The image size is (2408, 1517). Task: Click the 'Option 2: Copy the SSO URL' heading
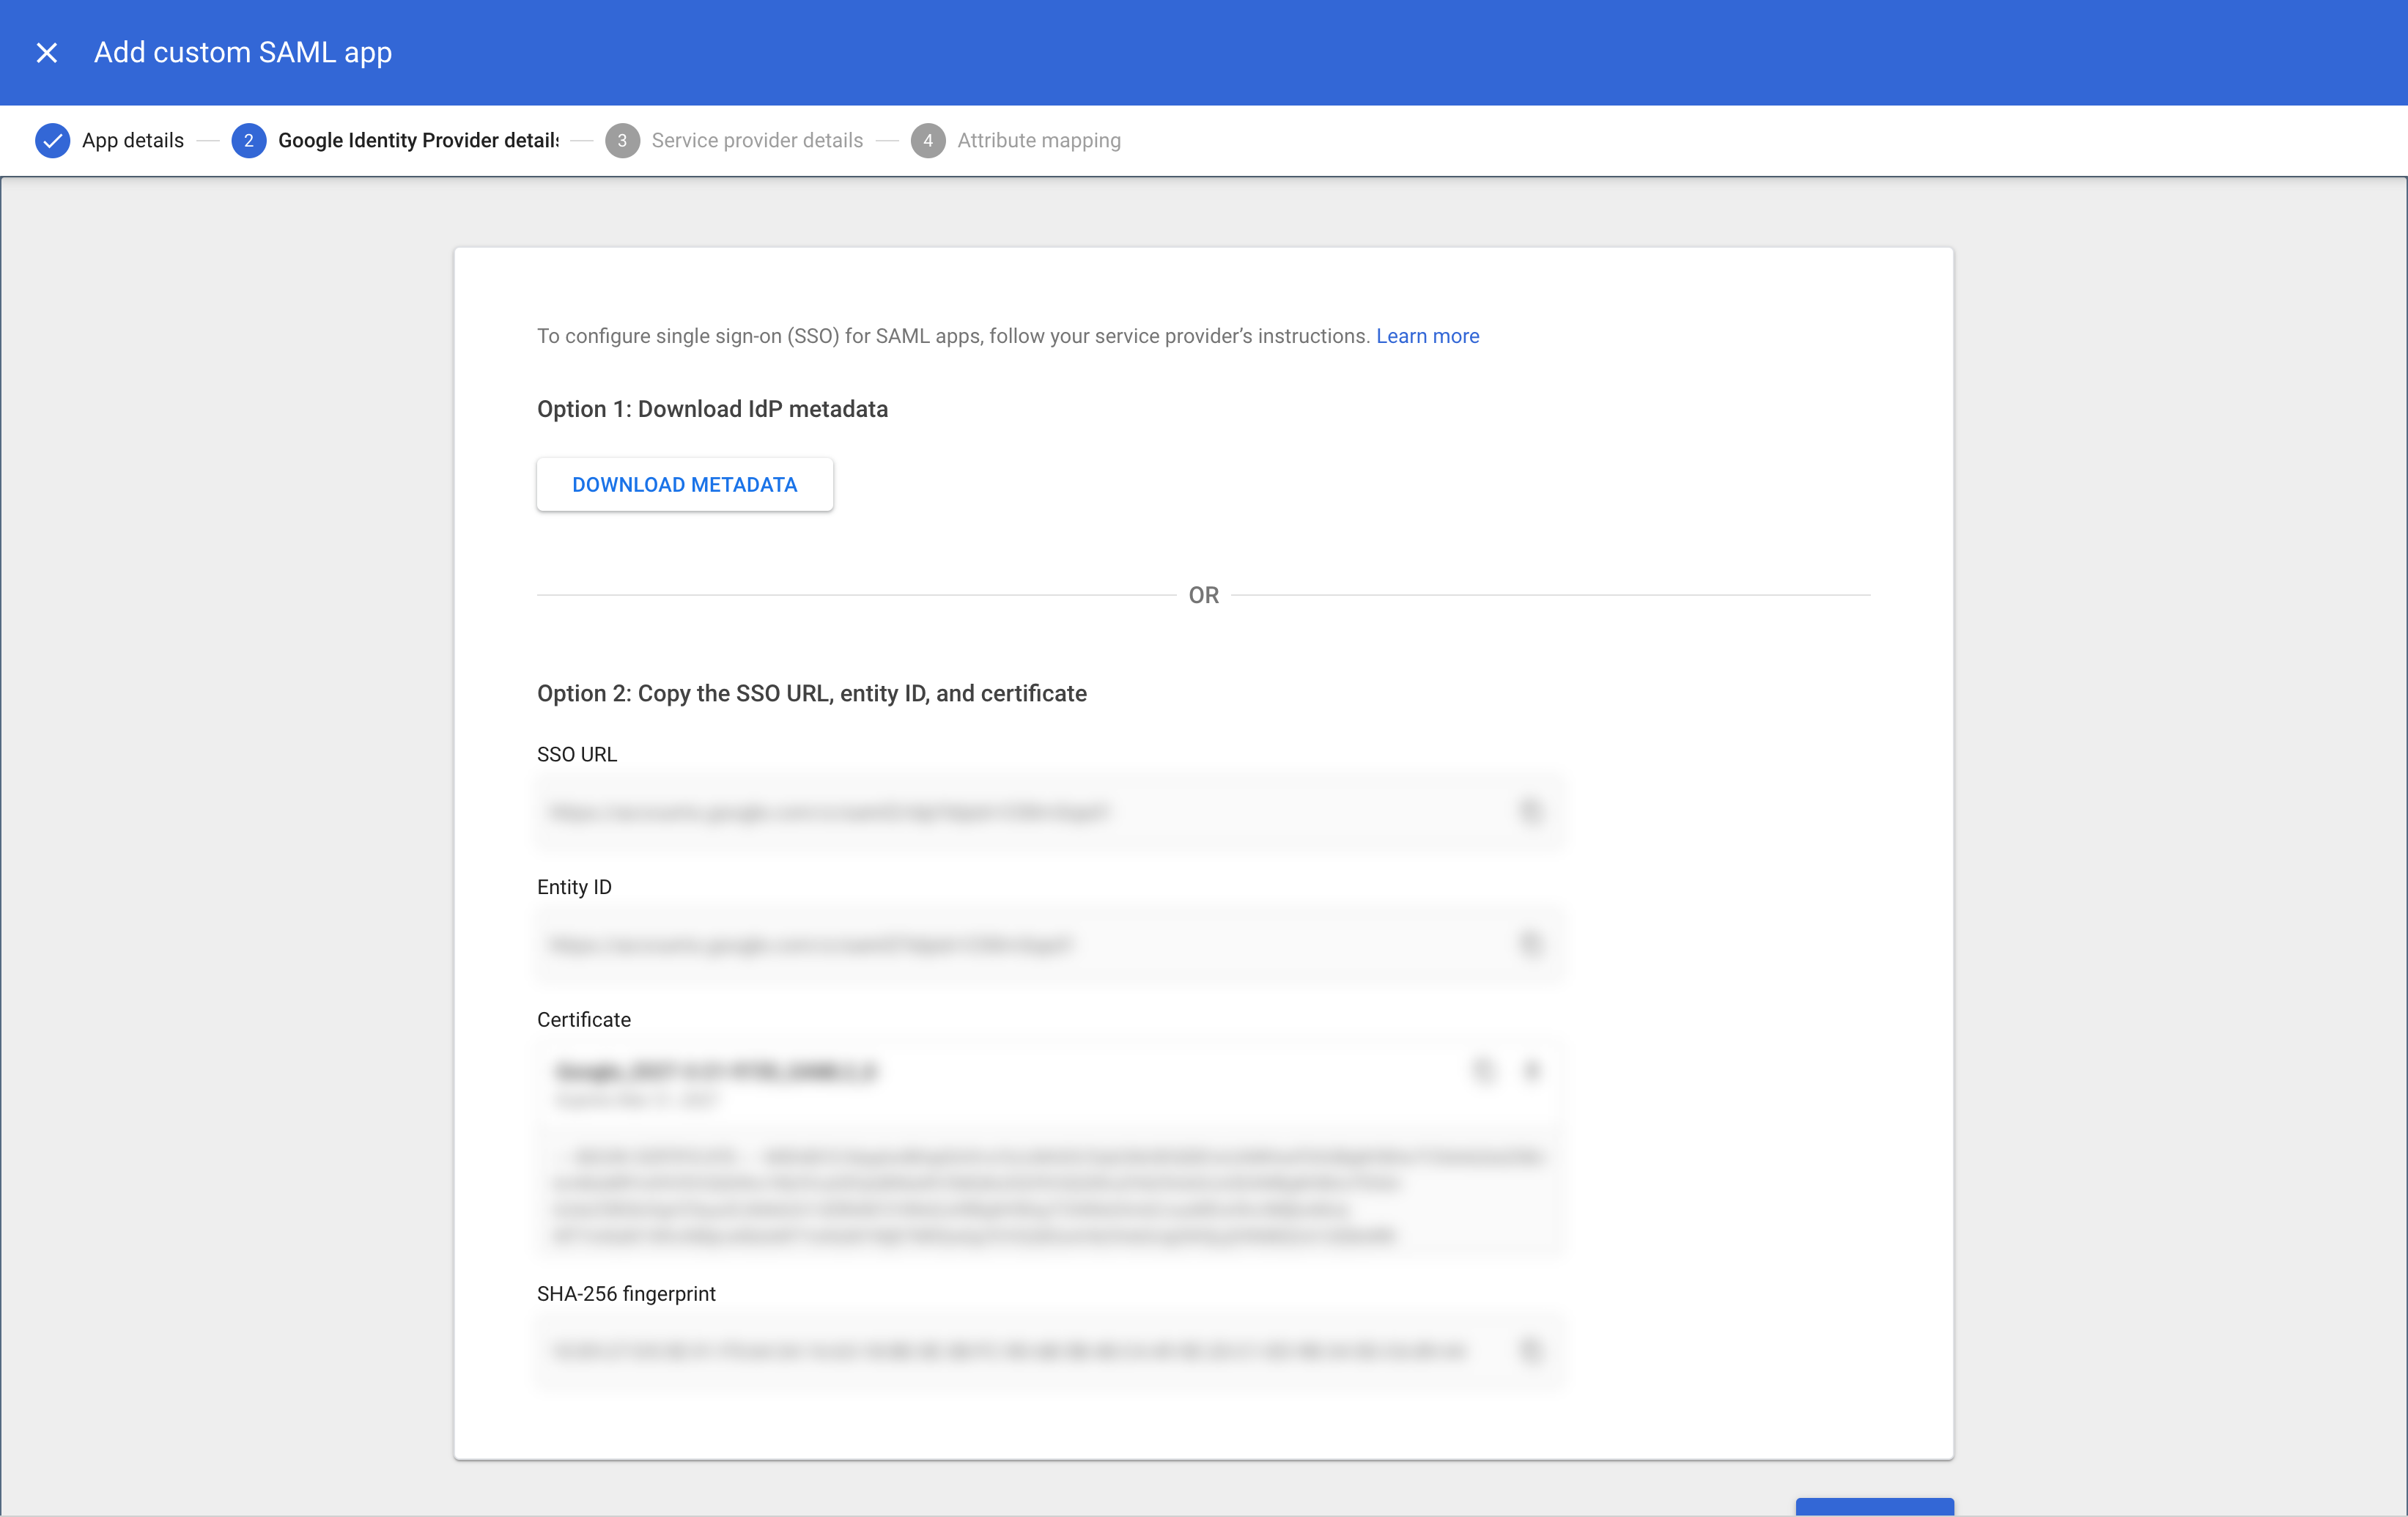tap(812, 693)
